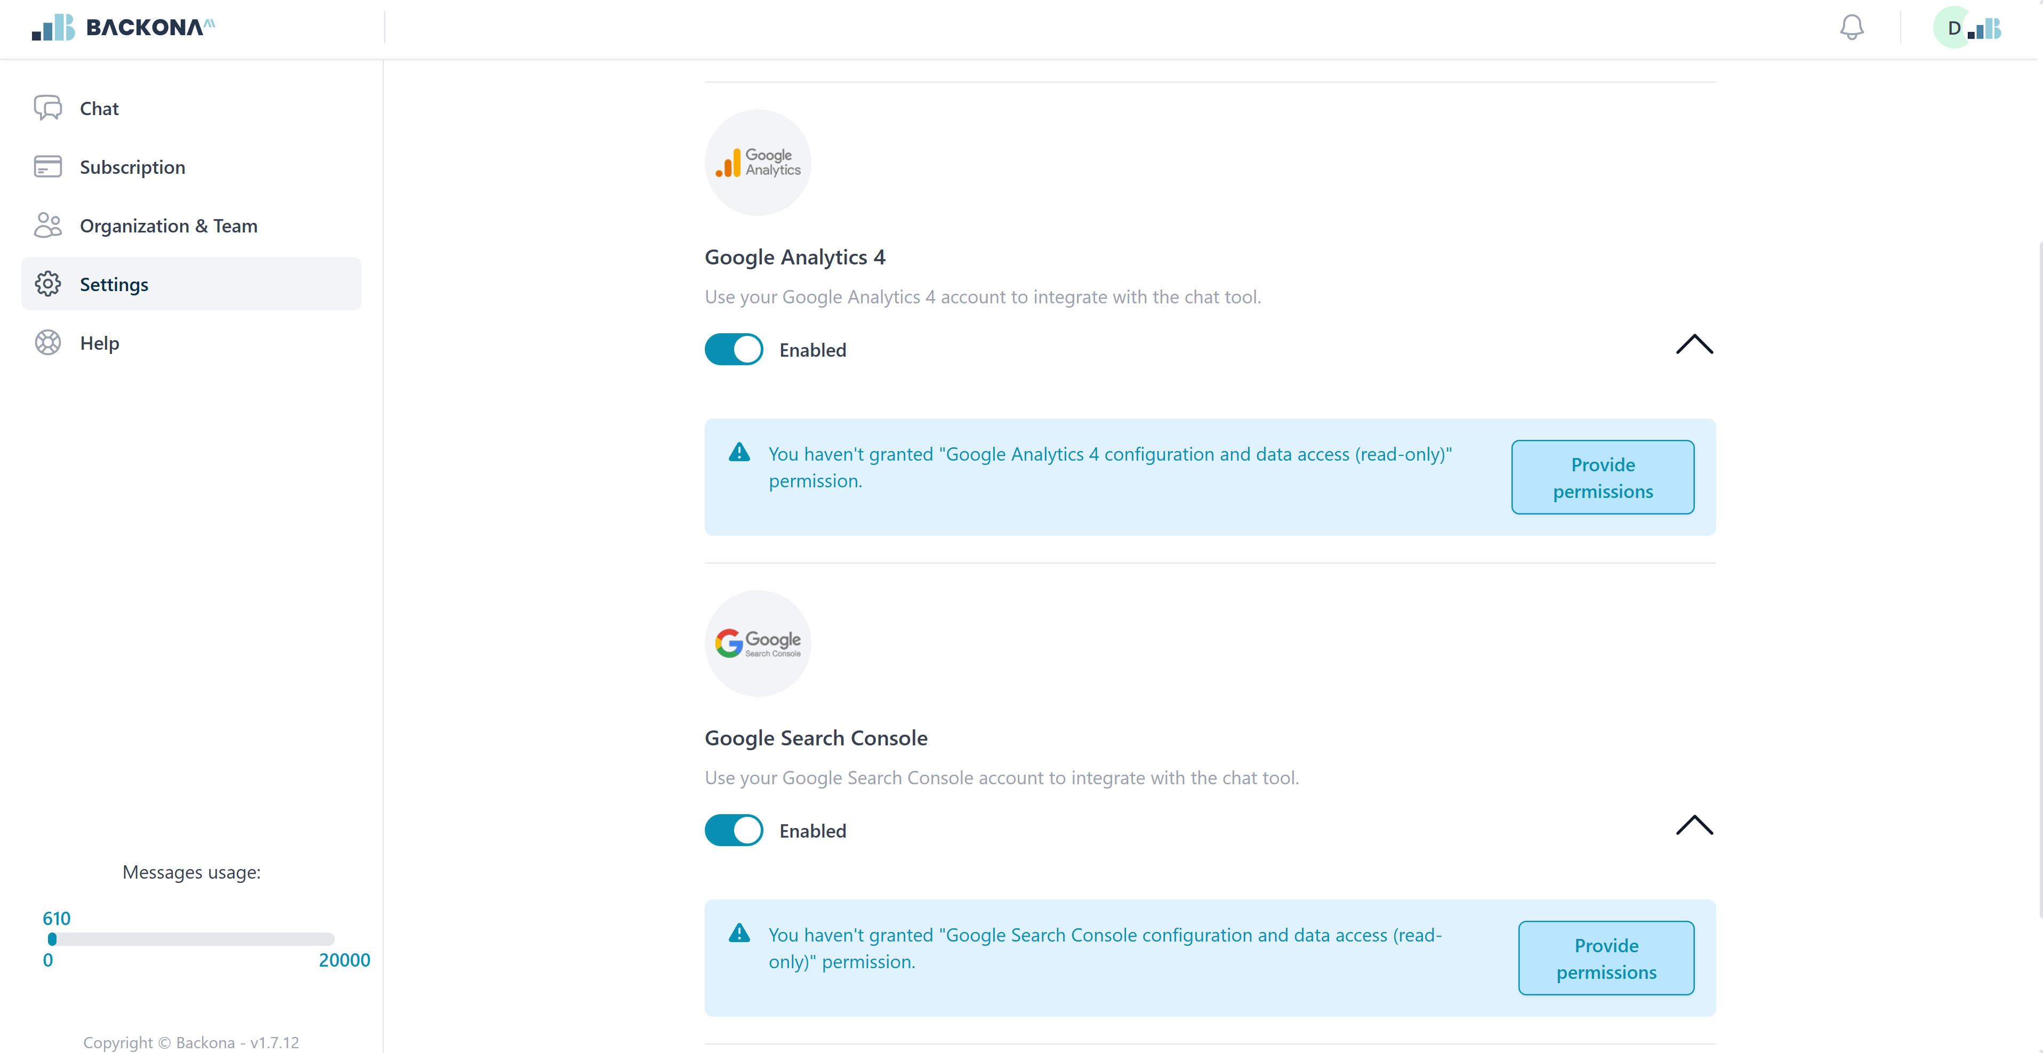This screenshot has width=2043, height=1053.
Task: Go to Organization & Team page
Action: point(191,225)
